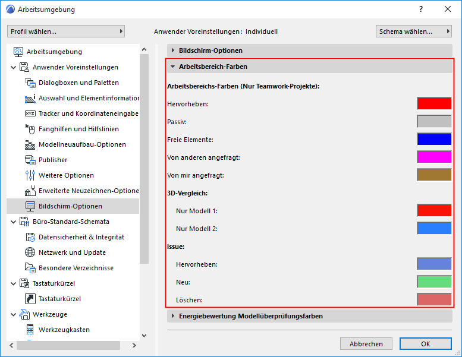Click the Tastaturkürzel shortcut arrow icon

pos(30,299)
